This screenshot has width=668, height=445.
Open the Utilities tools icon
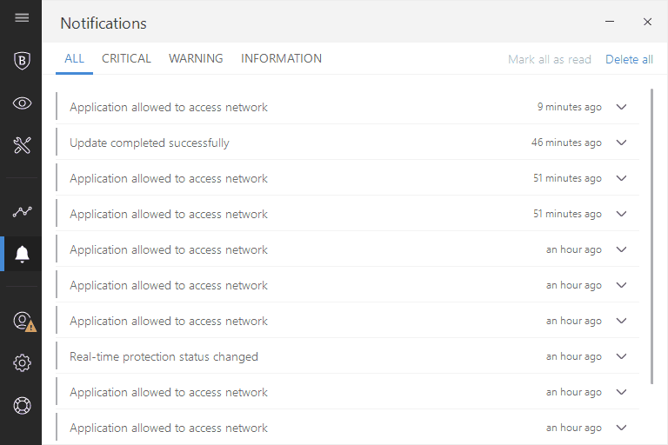pos(22,145)
